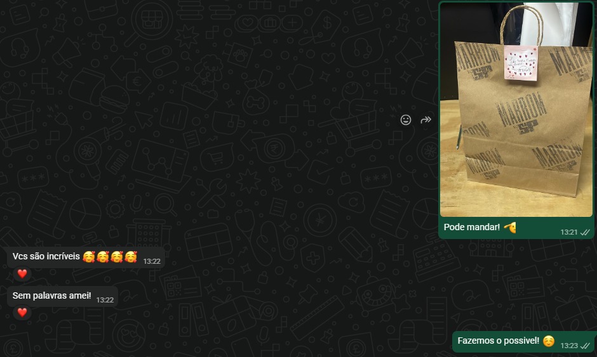The height and width of the screenshot is (357, 597).
Task: Select the 'Sem palavras amei!' message bubble
Action: (x=62, y=297)
